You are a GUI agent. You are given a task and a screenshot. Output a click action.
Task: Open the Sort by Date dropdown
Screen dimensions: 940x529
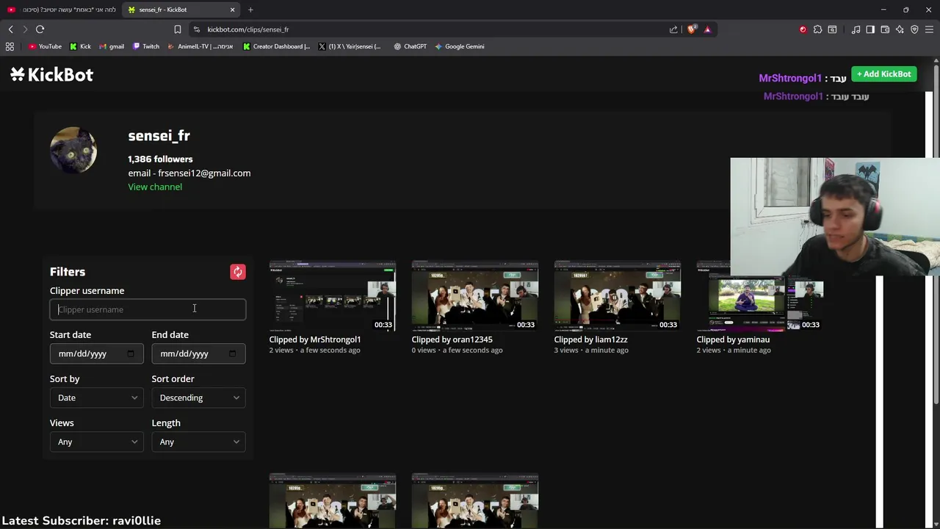tap(96, 397)
